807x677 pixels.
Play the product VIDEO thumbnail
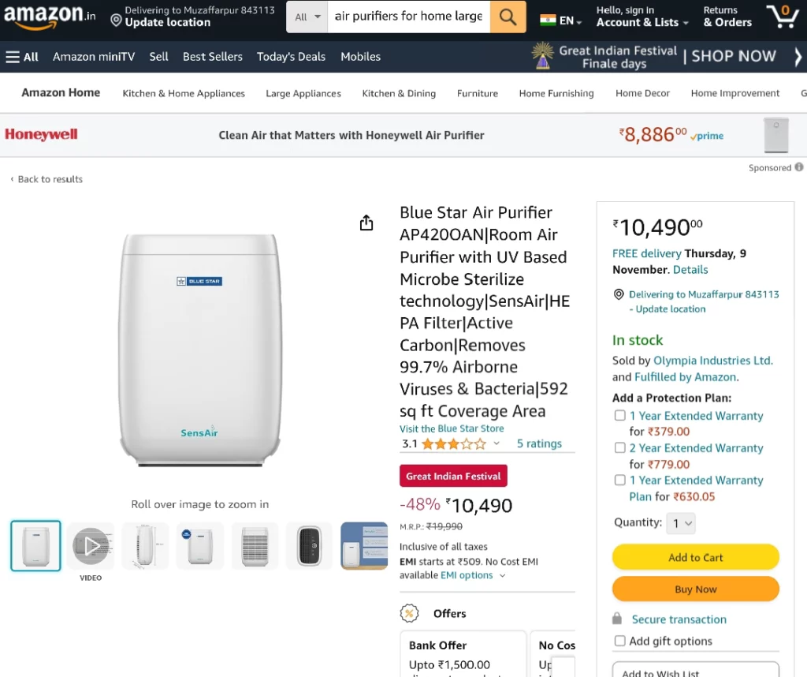(x=91, y=545)
